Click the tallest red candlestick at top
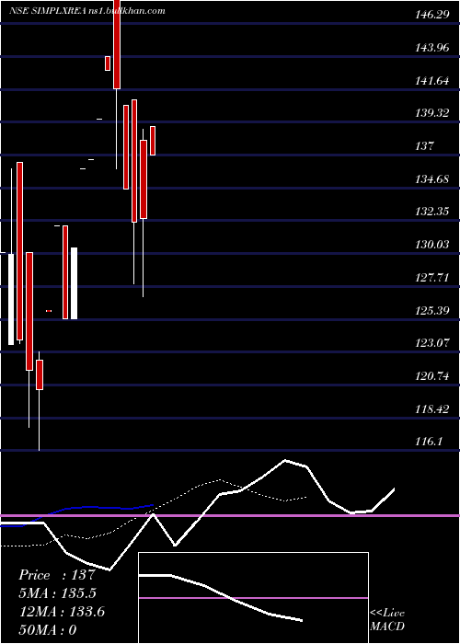The image size is (460, 644). (117, 44)
